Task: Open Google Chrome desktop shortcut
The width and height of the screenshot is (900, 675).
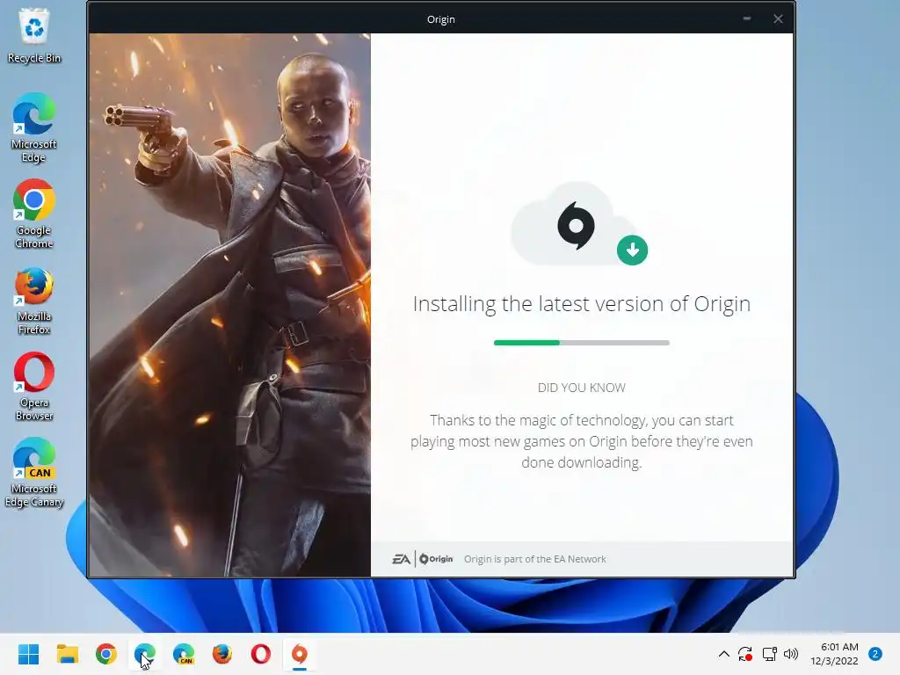Action: click(34, 214)
